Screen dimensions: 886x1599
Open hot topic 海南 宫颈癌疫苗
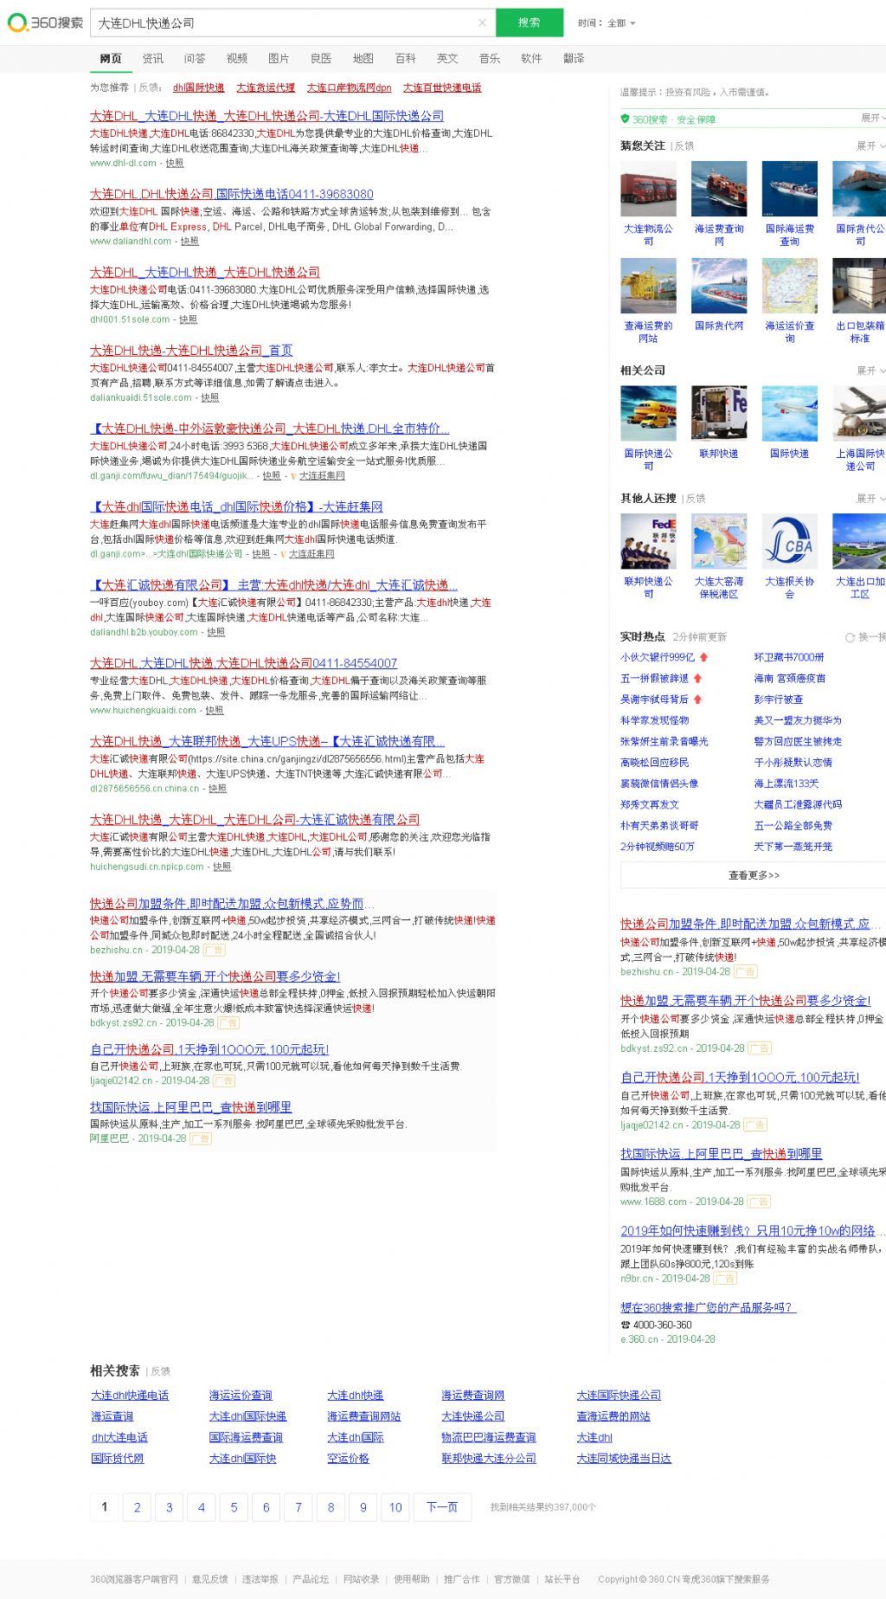point(789,678)
